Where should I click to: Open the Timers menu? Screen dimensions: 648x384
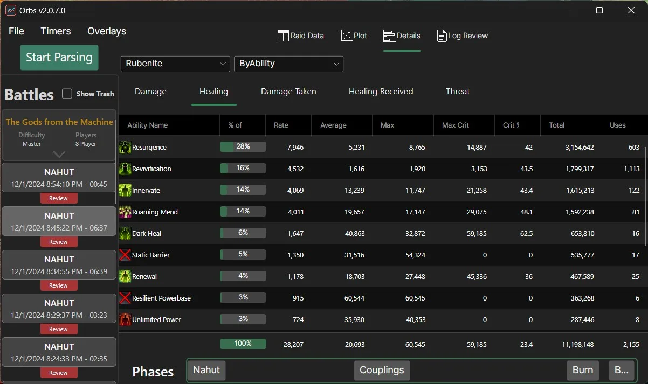point(56,31)
